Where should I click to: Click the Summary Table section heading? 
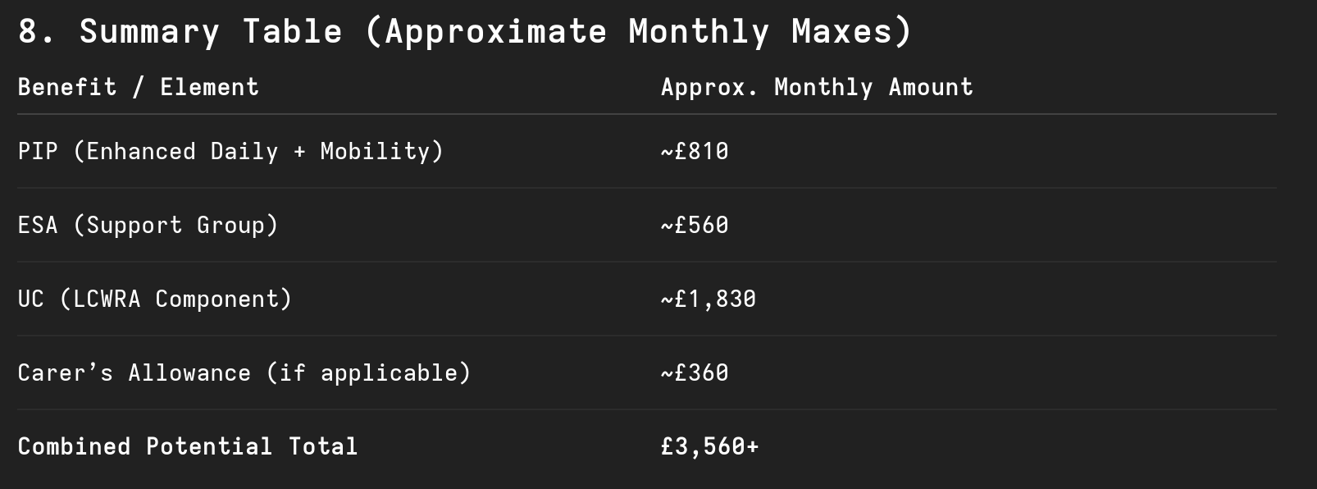point(465,32)
